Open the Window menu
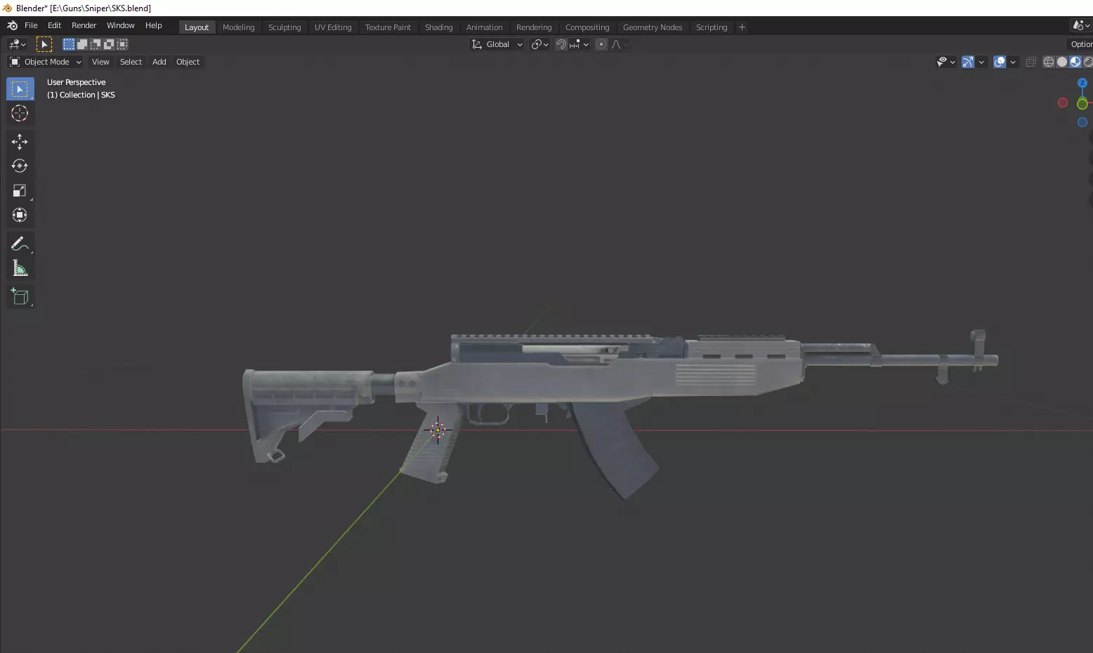Viewport: 1093px width, 653px height. (x=120, y=25)
